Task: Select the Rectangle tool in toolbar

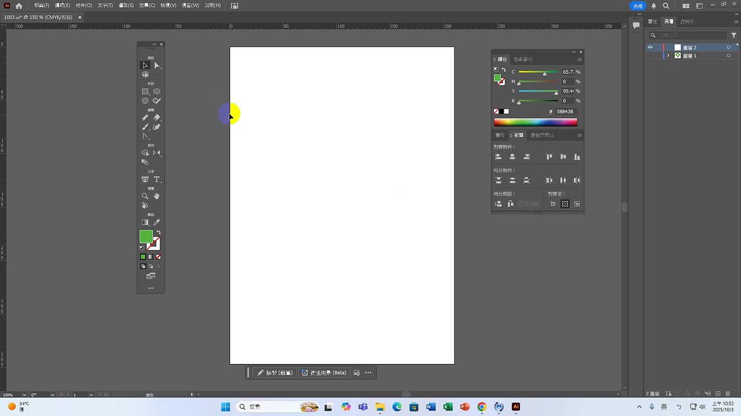Action: [x=145, y=91]
